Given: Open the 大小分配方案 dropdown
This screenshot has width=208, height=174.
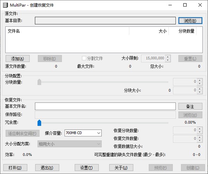Looking at the screenshot, I should [x=69, y=144].
